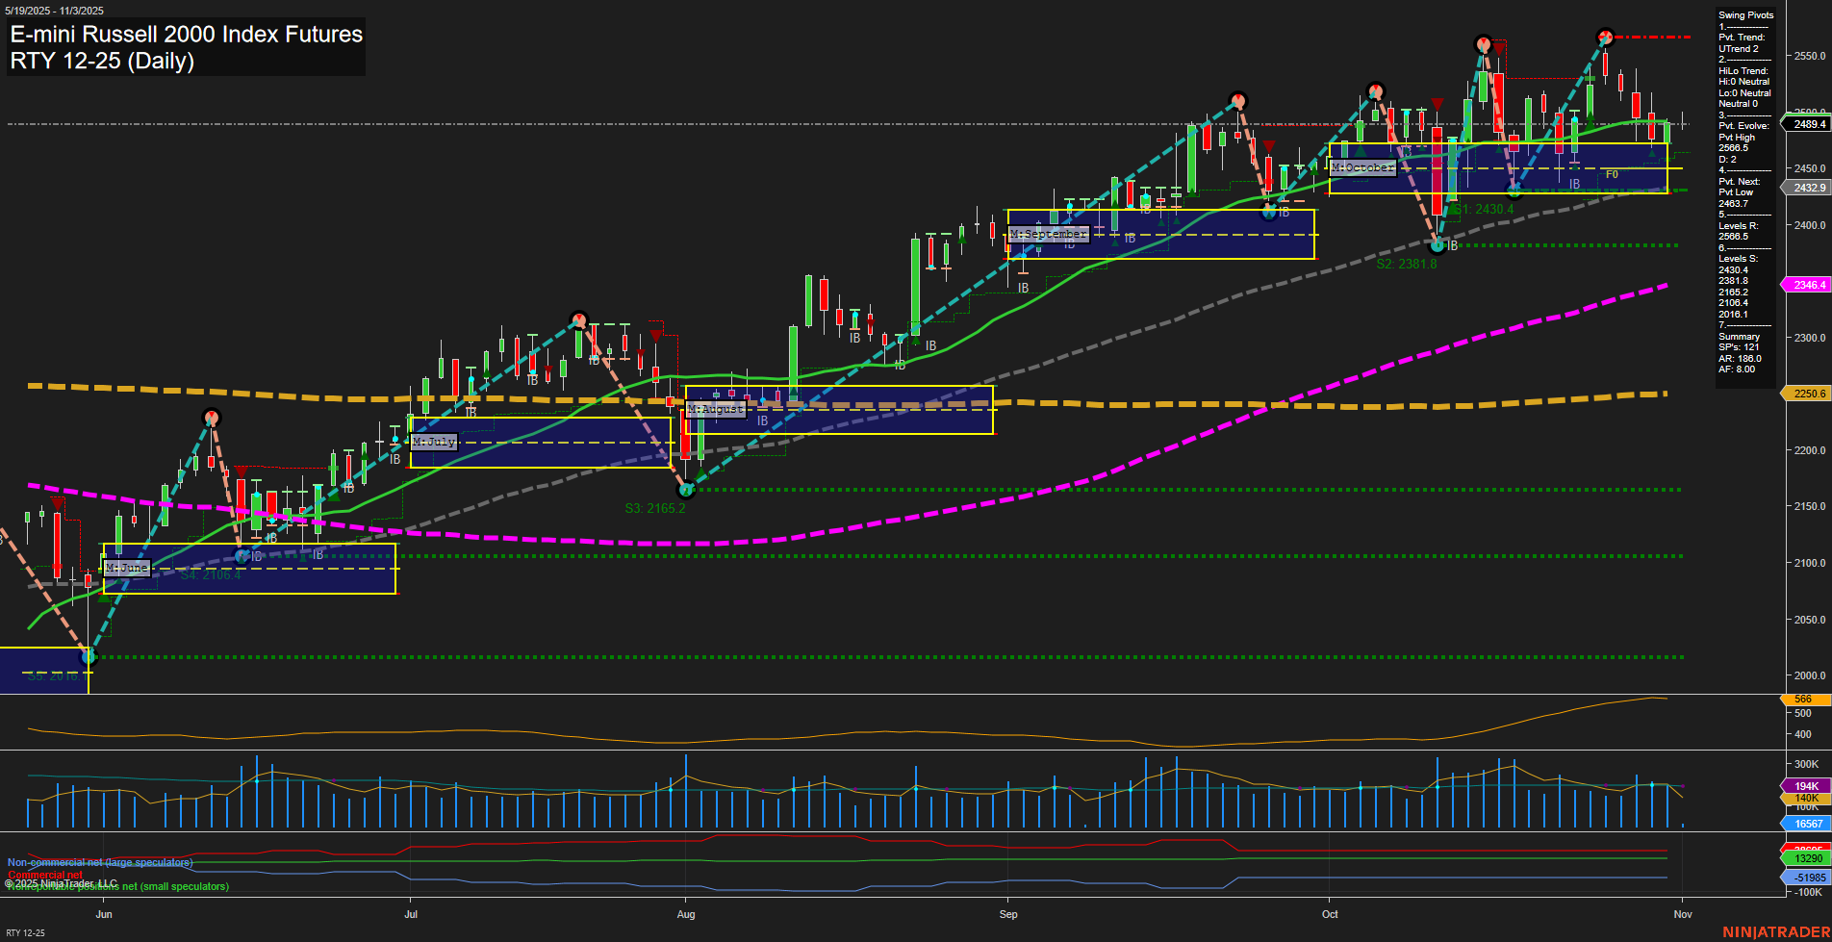Click the Oct label on time axis

(1330, 914)
